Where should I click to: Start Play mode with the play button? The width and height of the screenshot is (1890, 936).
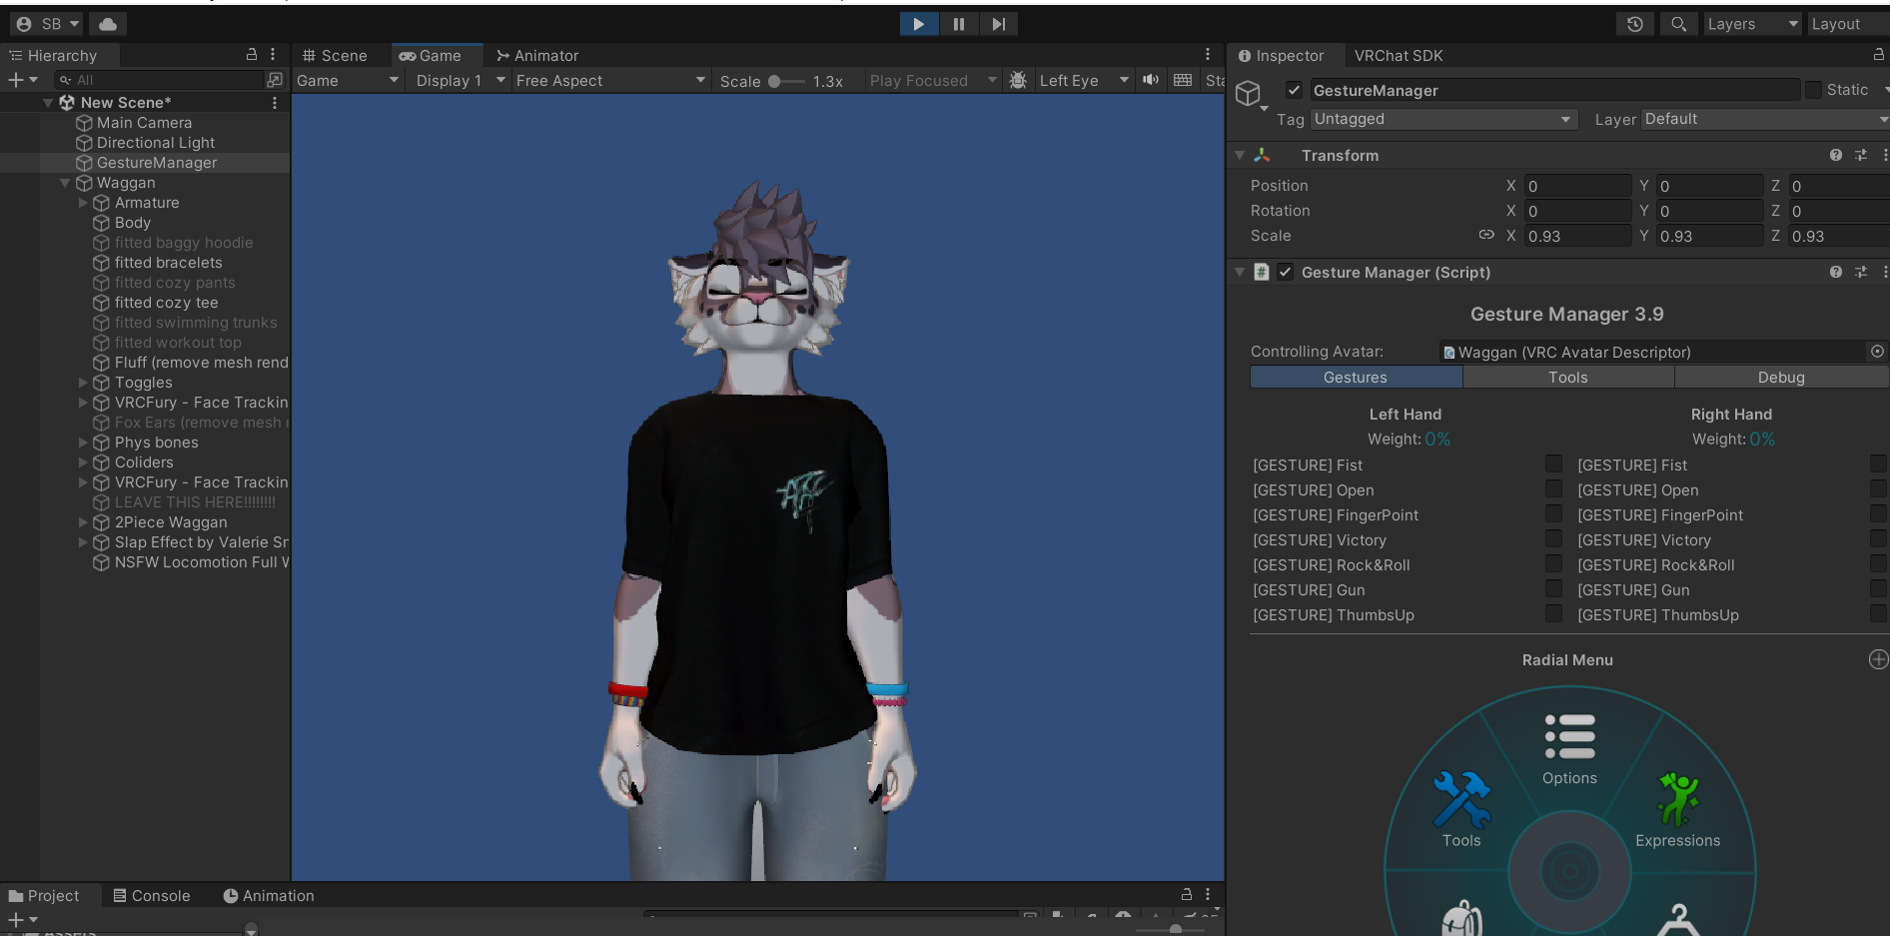click(x=918, y=24)
